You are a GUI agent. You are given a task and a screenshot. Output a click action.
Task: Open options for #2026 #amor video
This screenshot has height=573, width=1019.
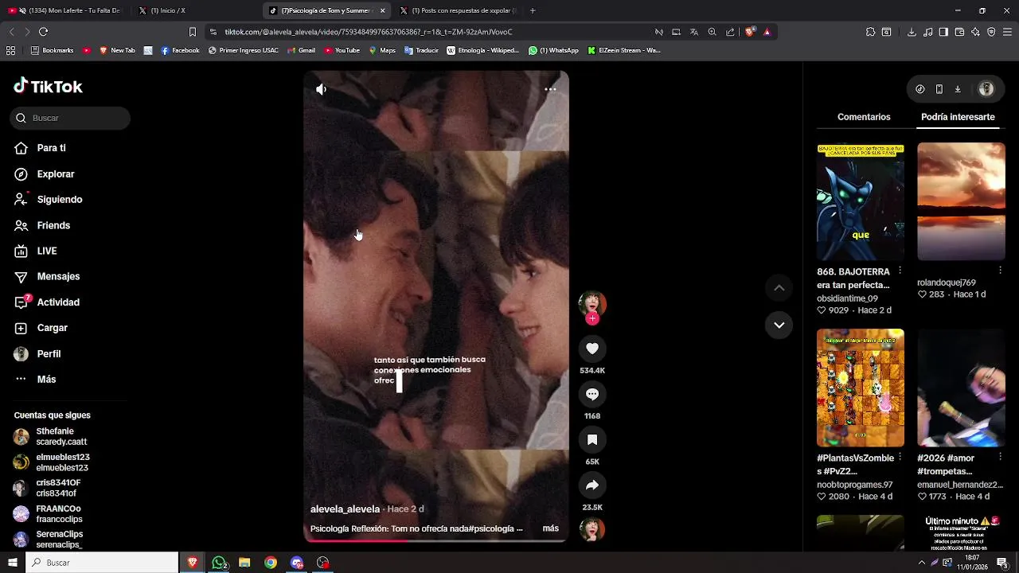[1000, 457]
